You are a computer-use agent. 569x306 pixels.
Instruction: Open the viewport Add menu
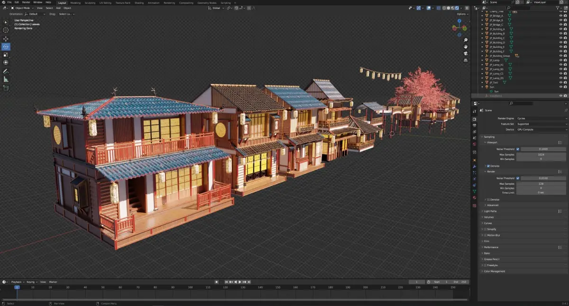[x=58, y=8]
